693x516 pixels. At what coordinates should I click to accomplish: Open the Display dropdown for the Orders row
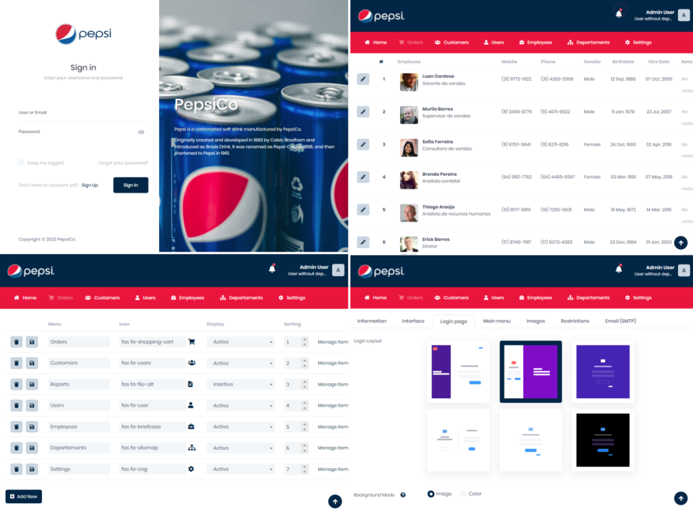coord(241,342)
